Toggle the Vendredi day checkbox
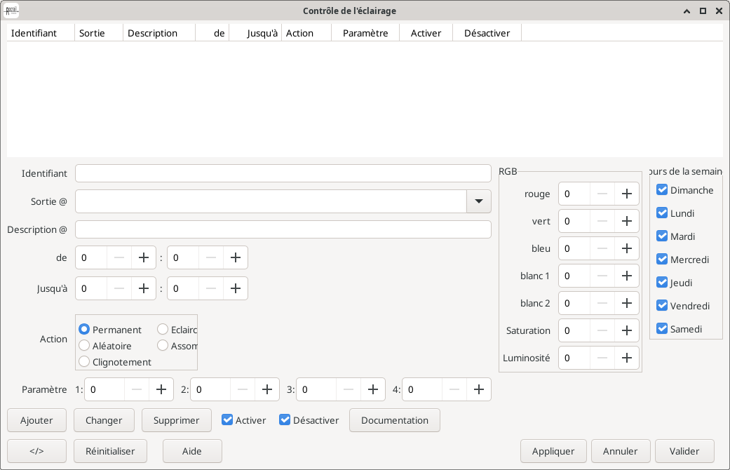730x470 pixels. [x=662, y=306]
